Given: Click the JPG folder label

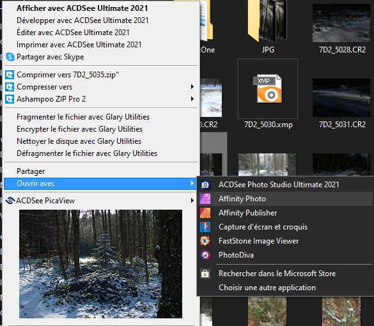Looking at the screenshot, I should 268,50.
